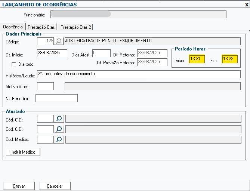Click the Motivo Afast. code box
This screenshot has height=191, width=250.
pyautogui.click(x=46, y=86)
